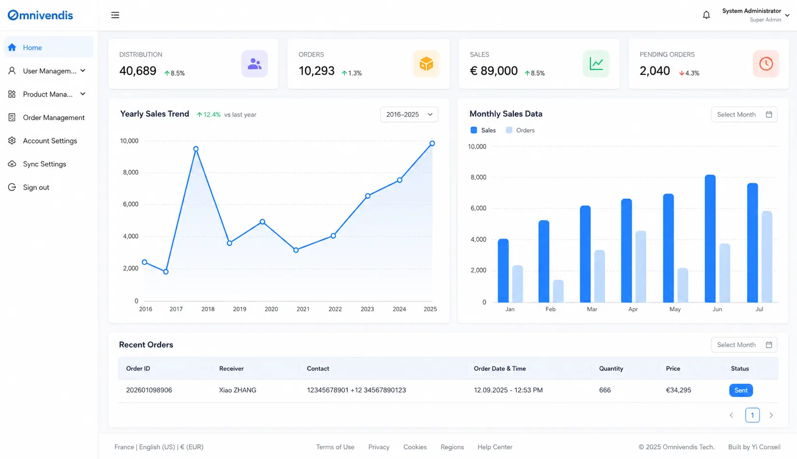This screenshot has height=459, width=797.
Task: Click the price €34,295
Action: pos(678,390)
